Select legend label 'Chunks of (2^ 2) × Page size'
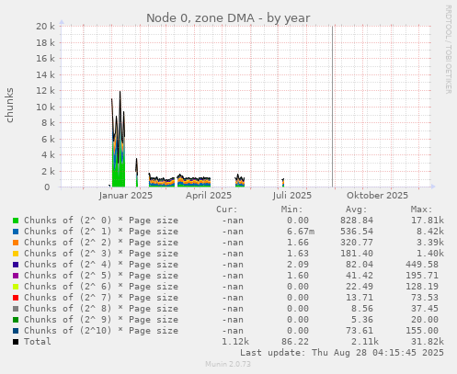 pyautogui.click(x=101, y=243)
